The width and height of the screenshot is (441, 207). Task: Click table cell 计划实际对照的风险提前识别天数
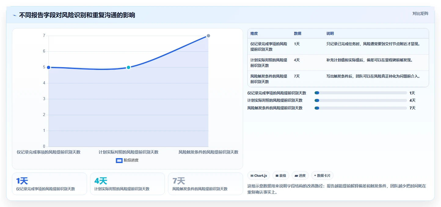point(269,63)
